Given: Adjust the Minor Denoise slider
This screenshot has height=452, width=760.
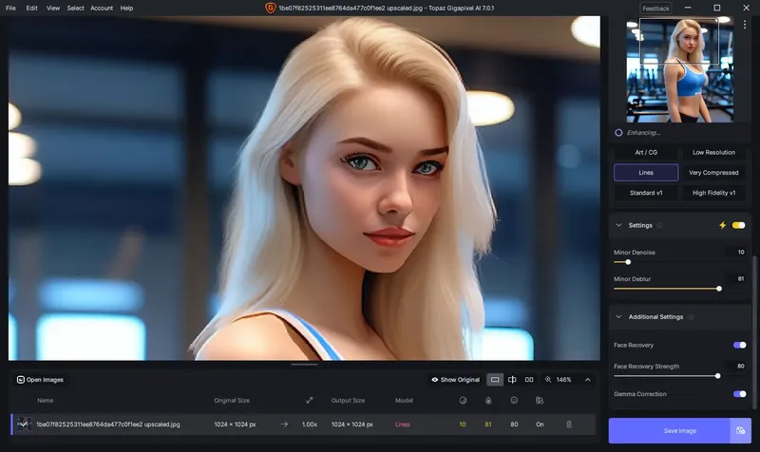Looking at the screenshot, I should point(628,262).
